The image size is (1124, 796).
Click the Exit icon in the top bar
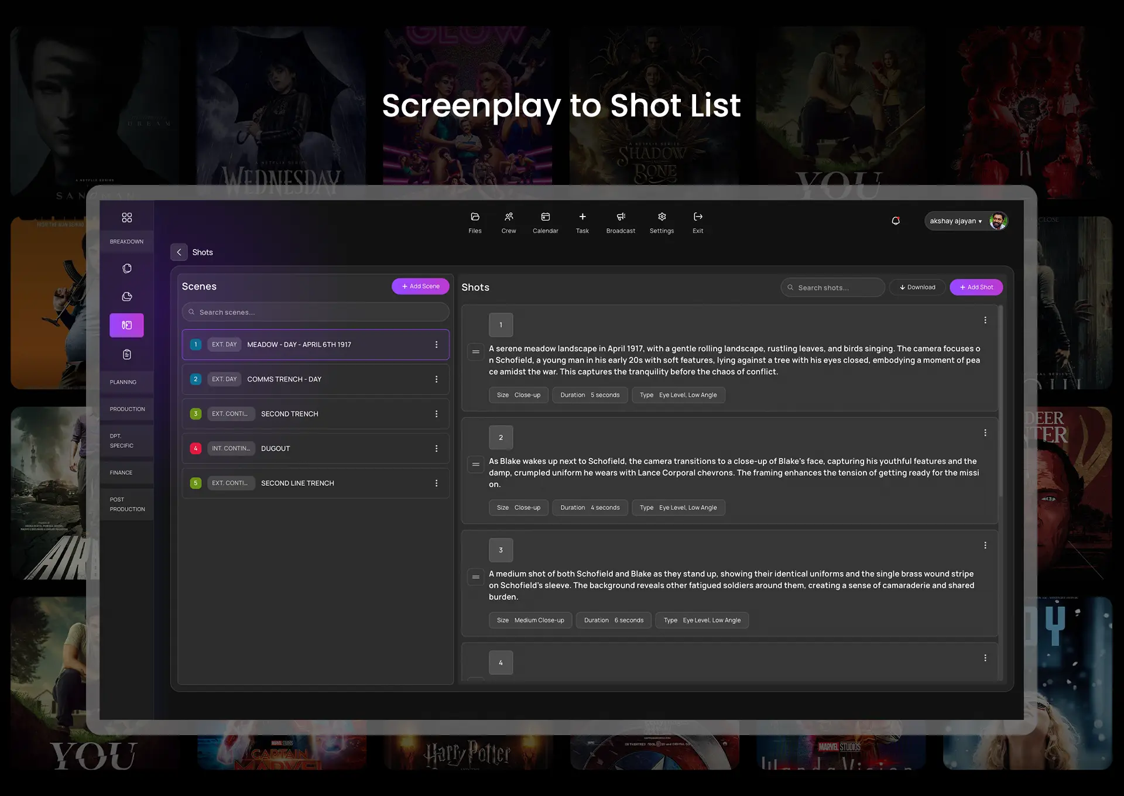[697, 221]
